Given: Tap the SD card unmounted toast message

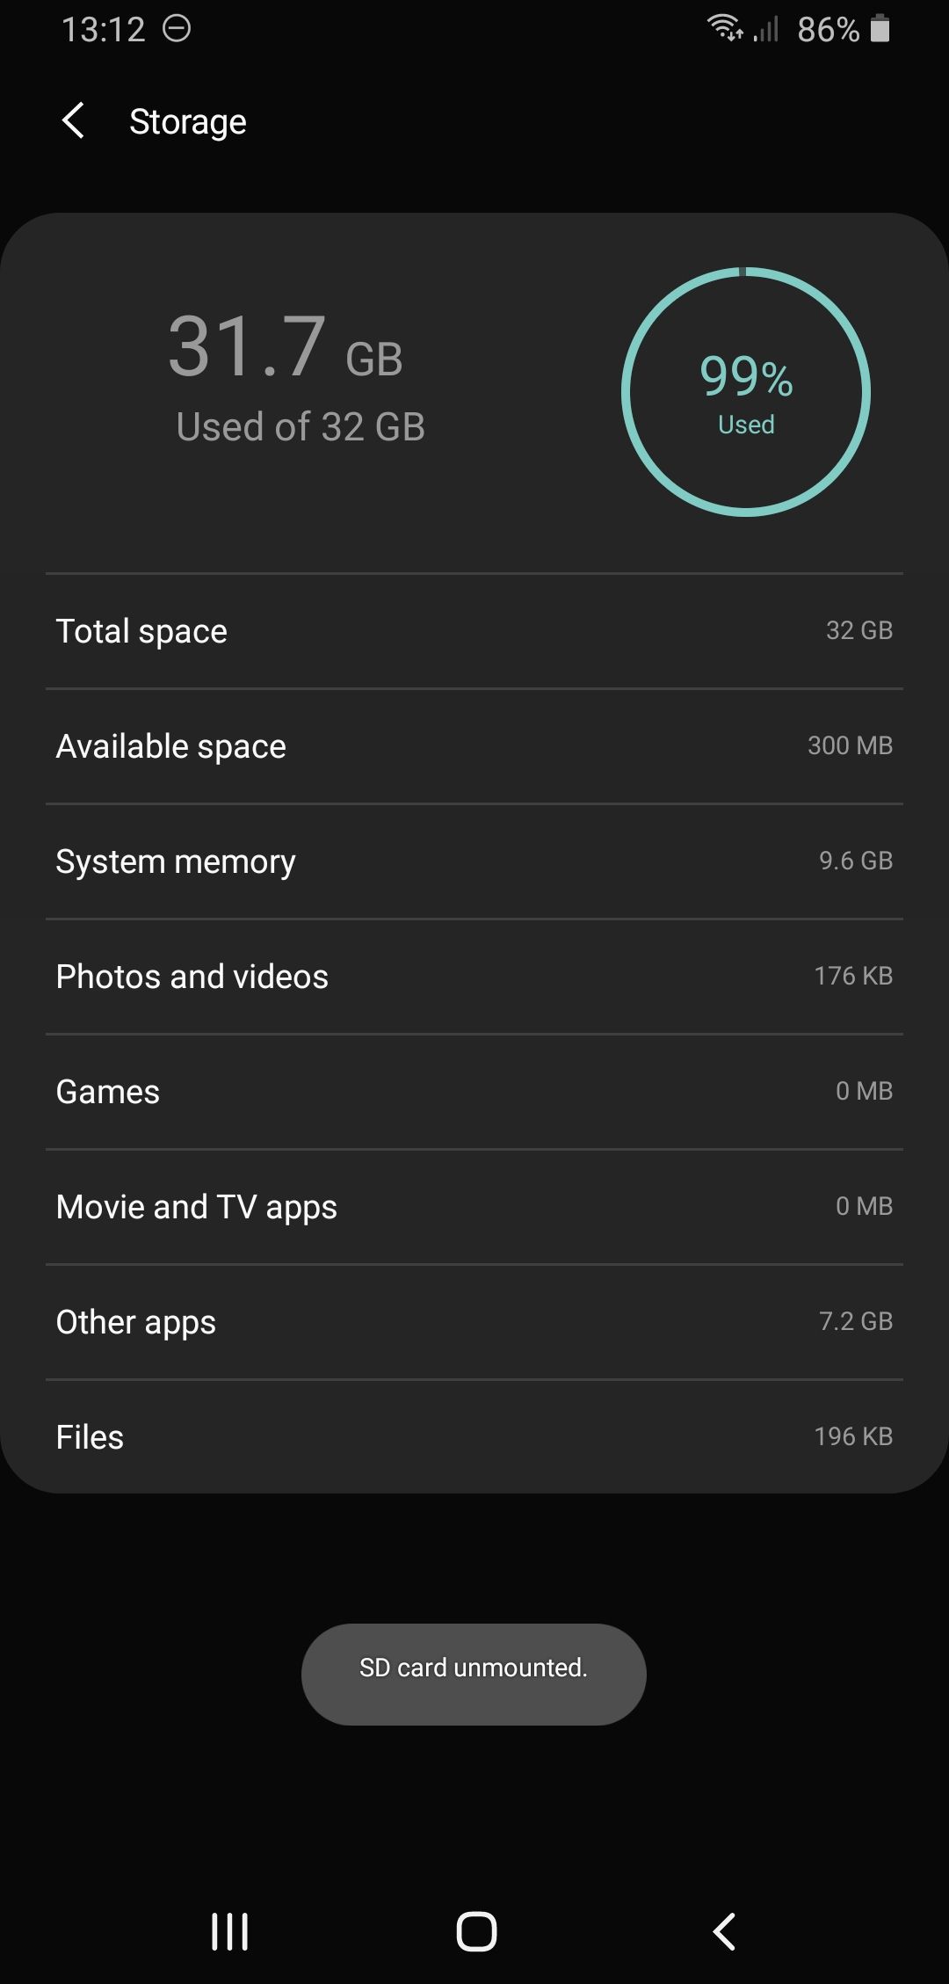Looking at the screenshot, I should (x=474, y=1668).
